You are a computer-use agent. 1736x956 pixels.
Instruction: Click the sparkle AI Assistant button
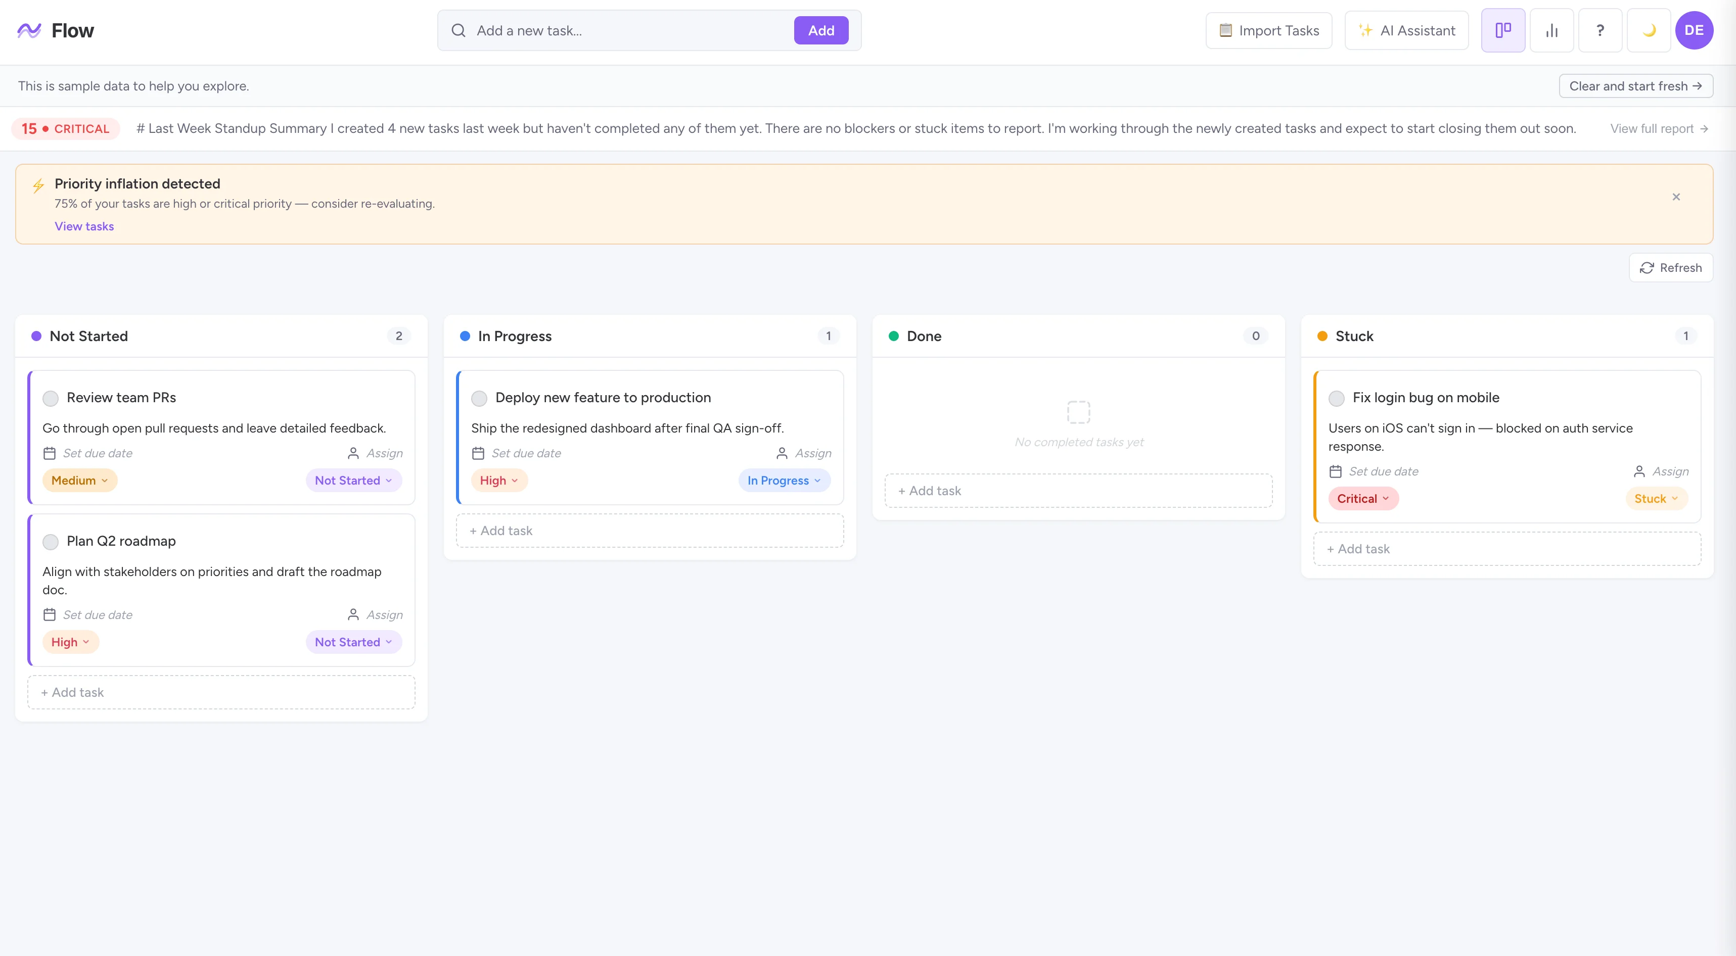pos(1406,30)
